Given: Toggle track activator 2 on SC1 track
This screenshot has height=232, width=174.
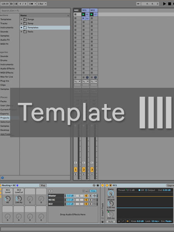Looking at the screenshot, I should 84,169.
